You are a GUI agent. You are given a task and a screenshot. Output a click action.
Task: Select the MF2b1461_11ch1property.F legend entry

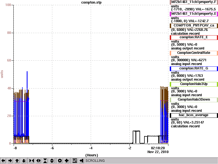pyautogui.click(x=194, y=2)
